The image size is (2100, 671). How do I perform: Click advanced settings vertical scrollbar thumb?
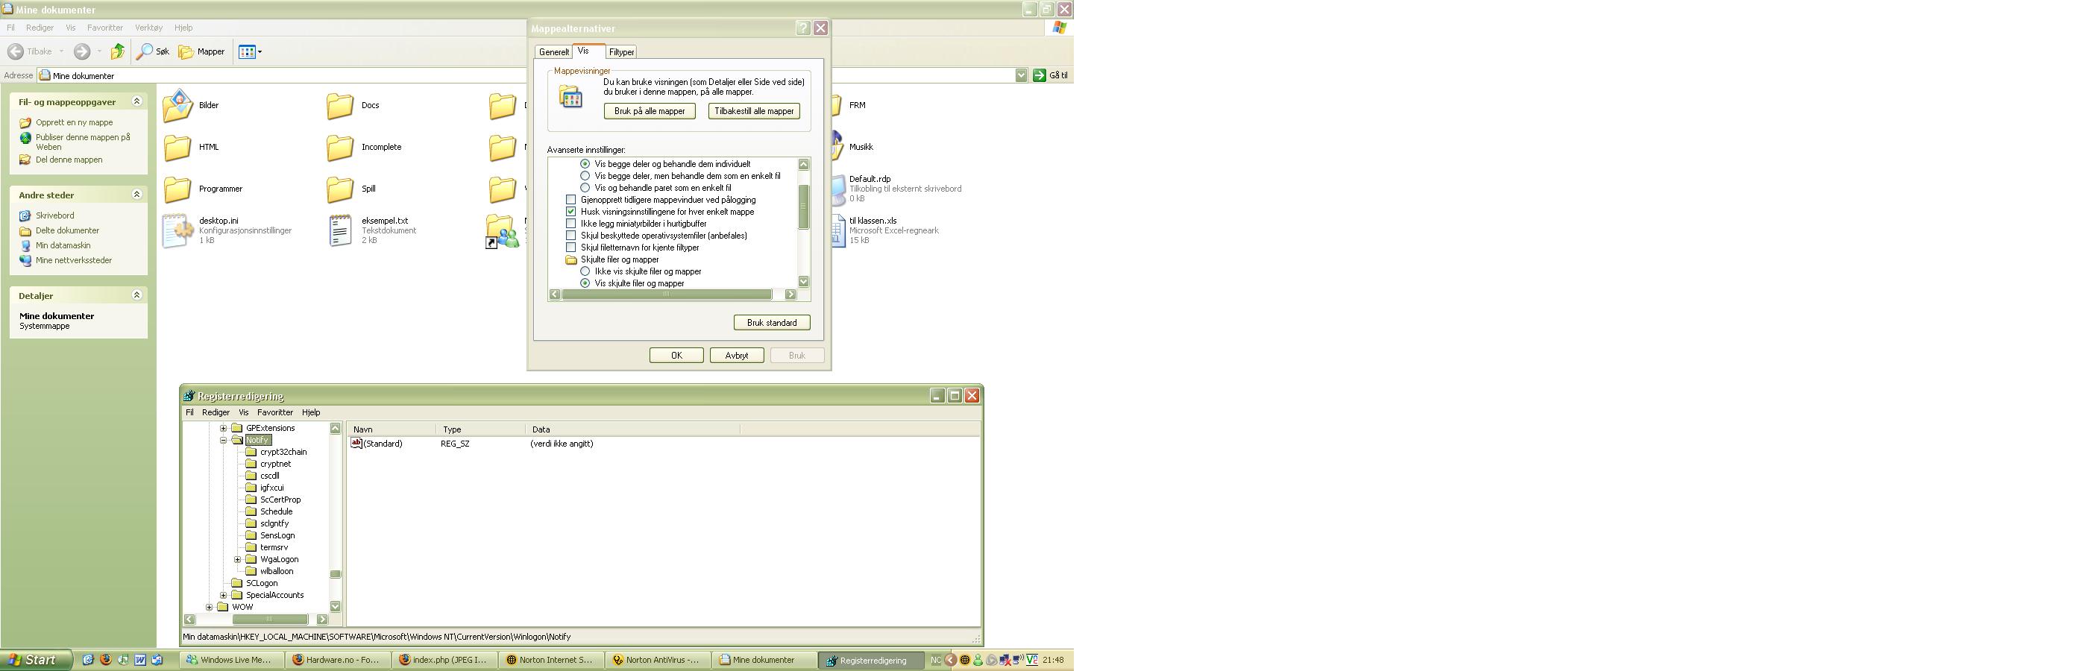(804, 207)
